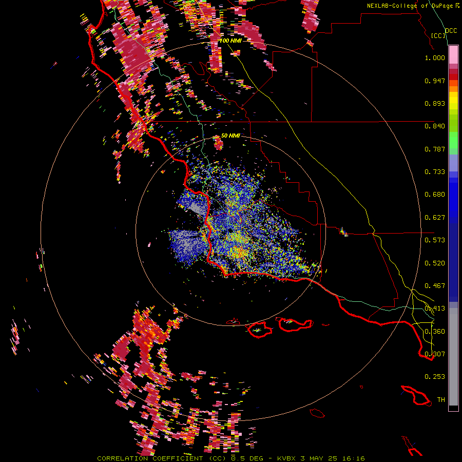Select the 0.520 legend value

435,263
